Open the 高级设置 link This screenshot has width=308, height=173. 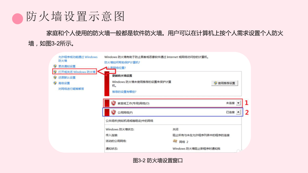pyautogui.click(x=64, y=83)
